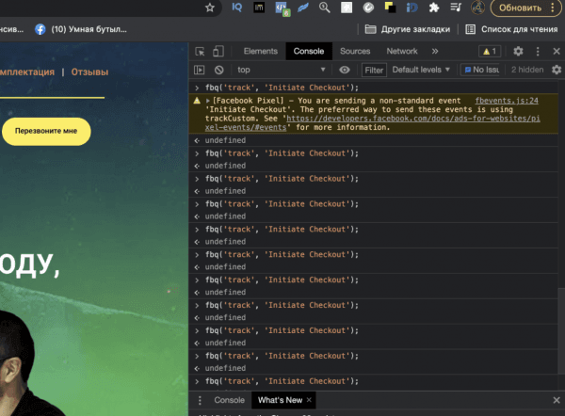
Task: Activate the inspect element picker
Action: click(201, 51)
